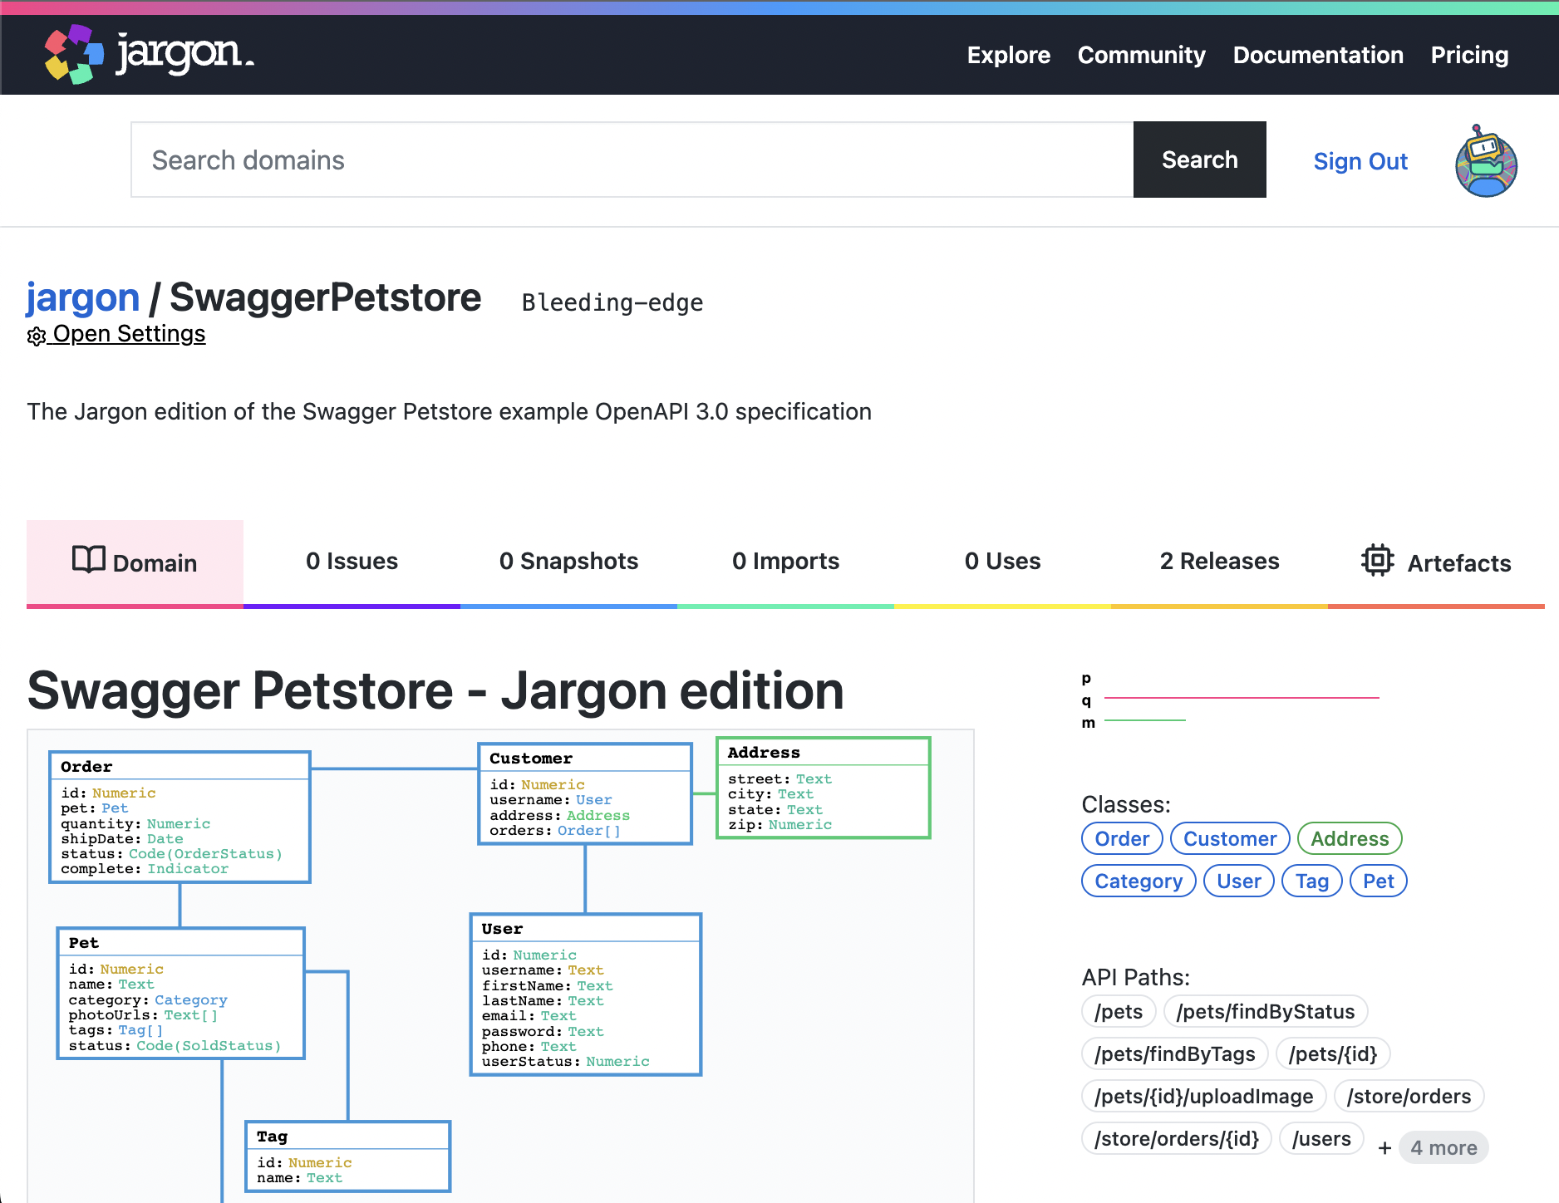The width and height of the screenshot is (1559, 1203).
Task: Select the Pet class chip
Action: click(1378, 881)
